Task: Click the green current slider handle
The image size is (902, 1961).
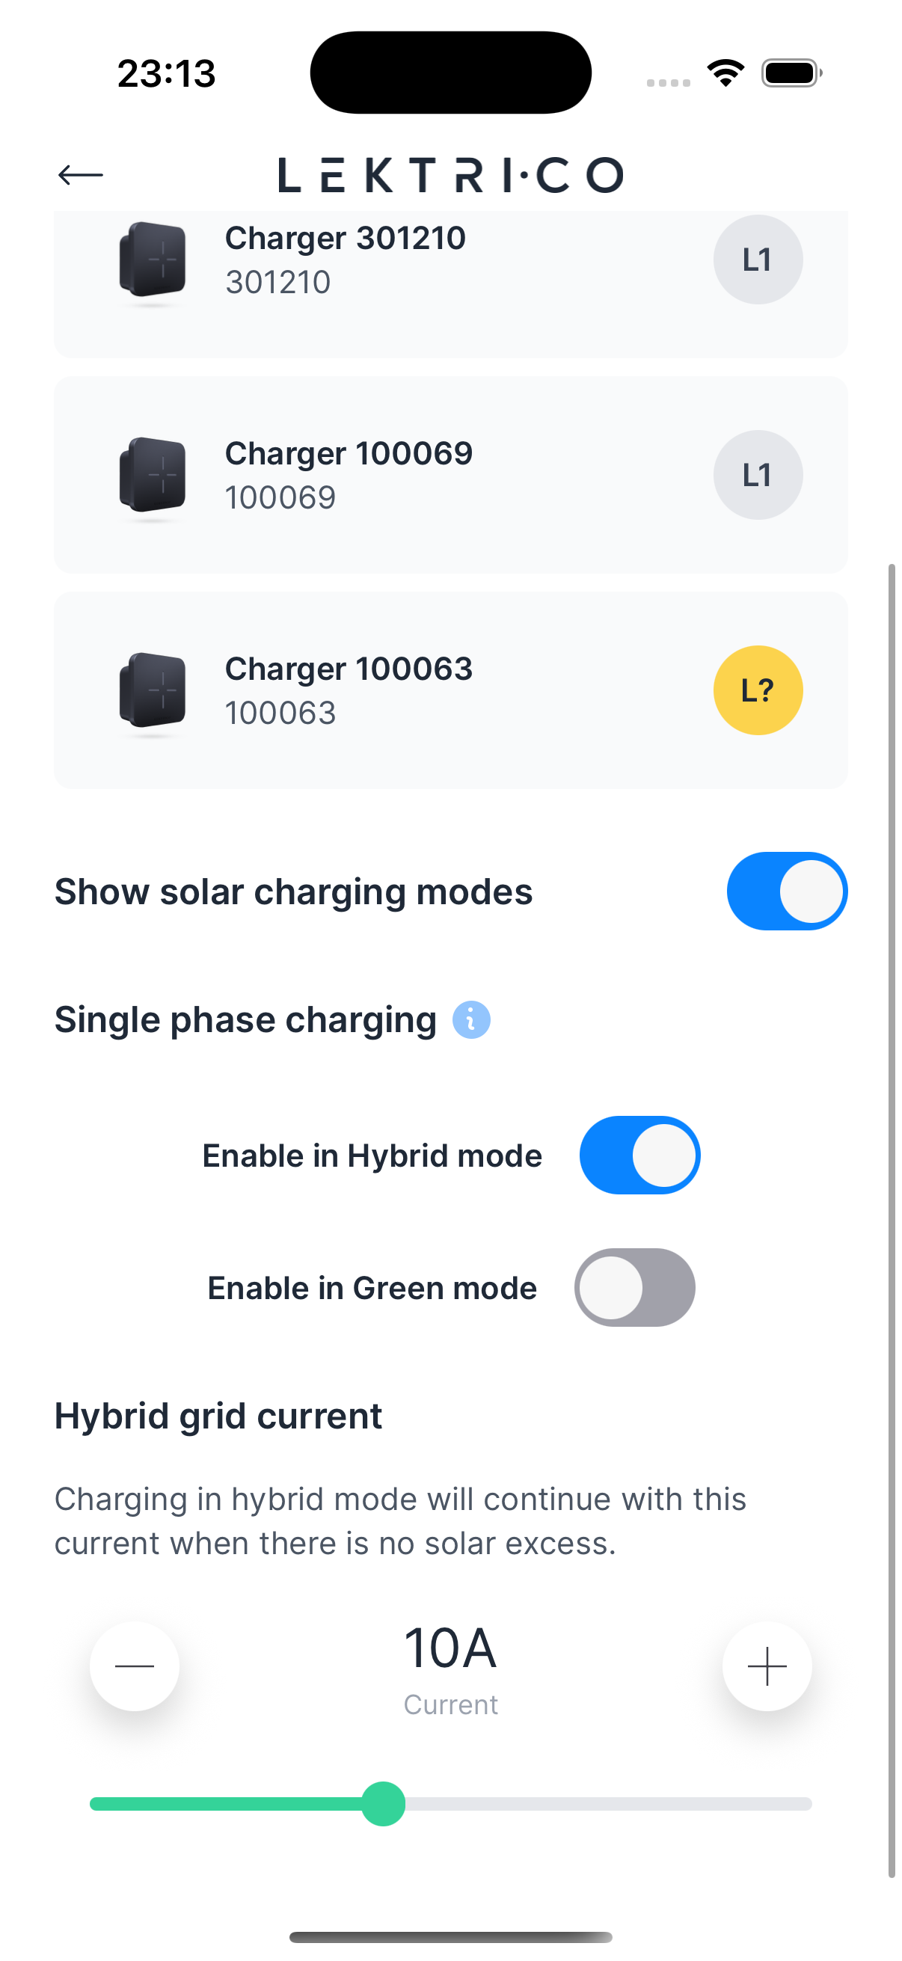Action: pos(384,1803)
